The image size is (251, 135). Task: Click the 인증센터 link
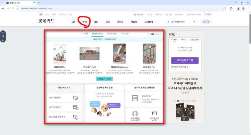tap(168, 15)
